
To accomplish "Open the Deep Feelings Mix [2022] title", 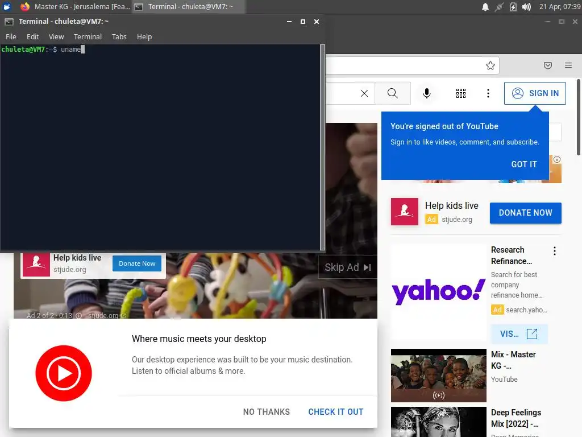I will pos(516,418).
